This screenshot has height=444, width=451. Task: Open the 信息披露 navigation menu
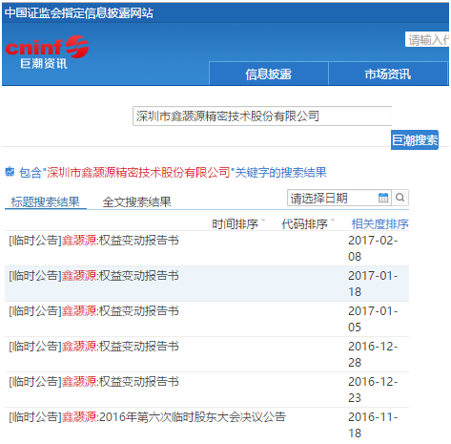[268, 74]
